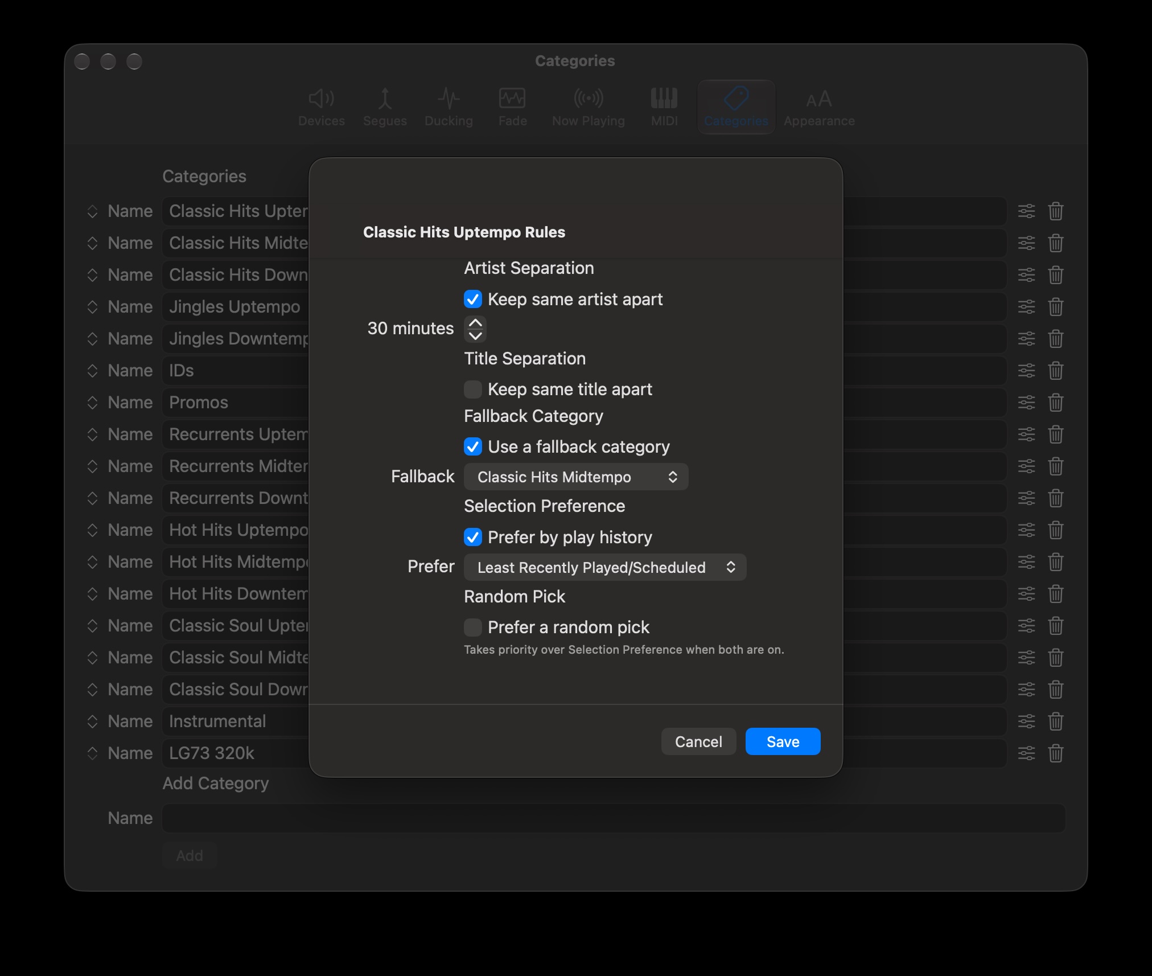Open rules settings for Recurrents Downtempo row
The height and width of the screenshot is (976, 1152).
coord(1026,498)
